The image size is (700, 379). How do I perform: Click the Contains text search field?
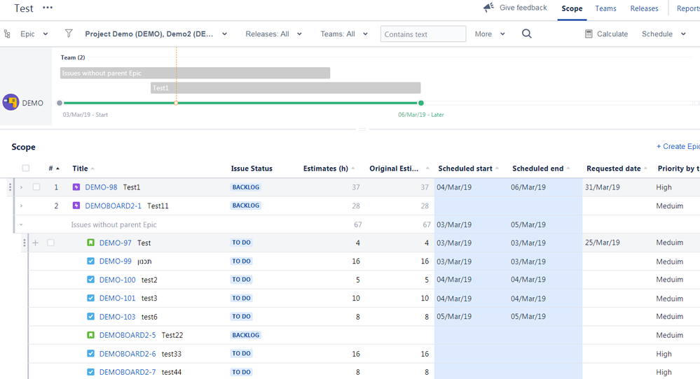tap(423, 34)
